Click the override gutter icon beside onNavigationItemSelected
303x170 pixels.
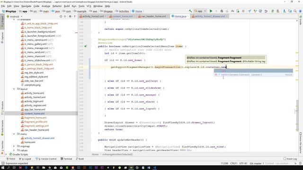click(86, 46)
